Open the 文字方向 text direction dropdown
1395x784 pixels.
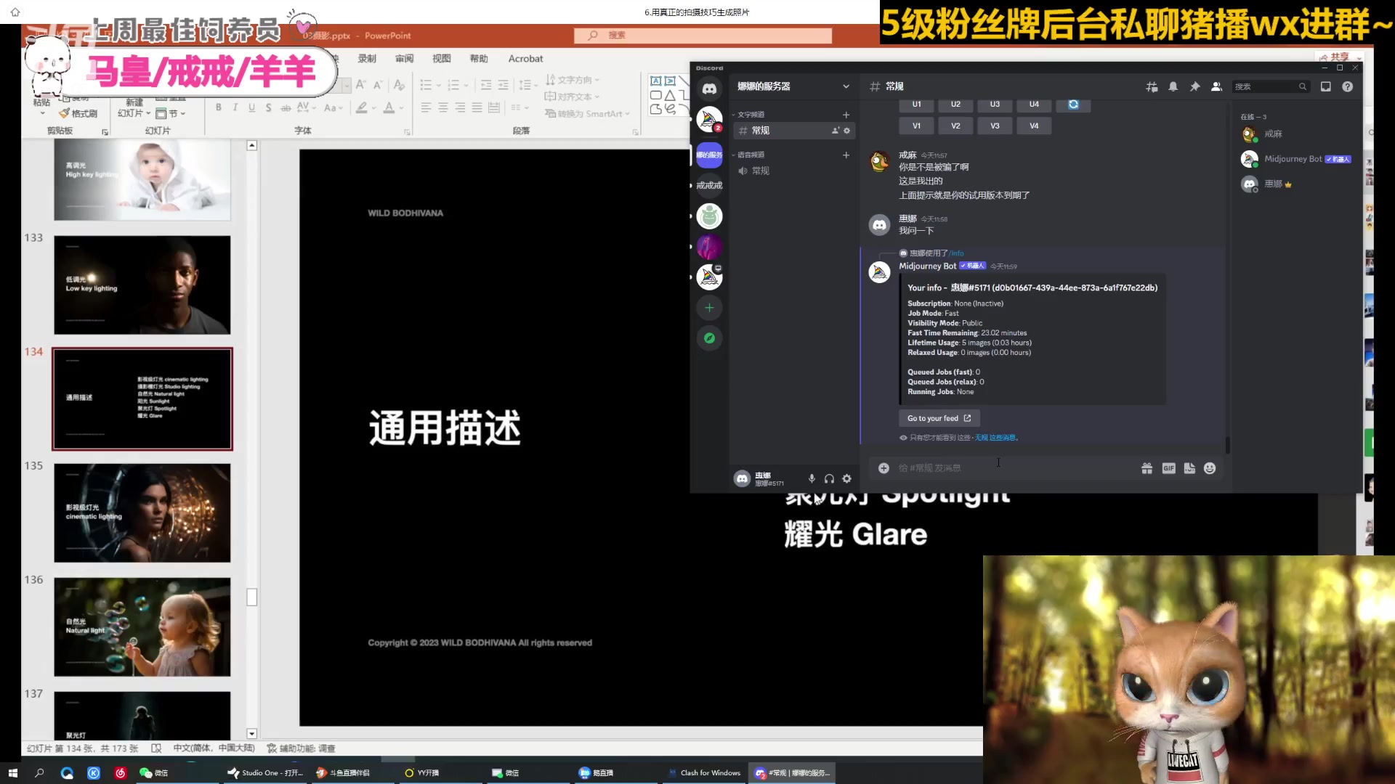tap(573, 80)
